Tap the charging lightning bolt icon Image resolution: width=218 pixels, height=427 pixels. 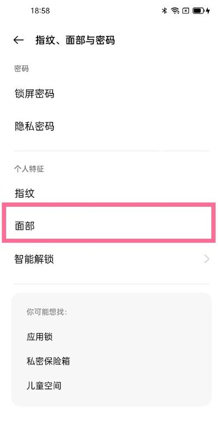click(208, 11)
